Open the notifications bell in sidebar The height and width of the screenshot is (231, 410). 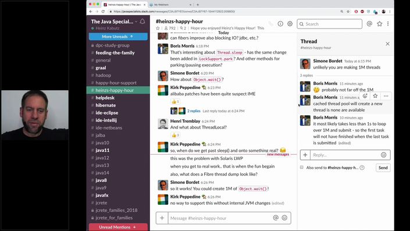click(x=142, y=22)
